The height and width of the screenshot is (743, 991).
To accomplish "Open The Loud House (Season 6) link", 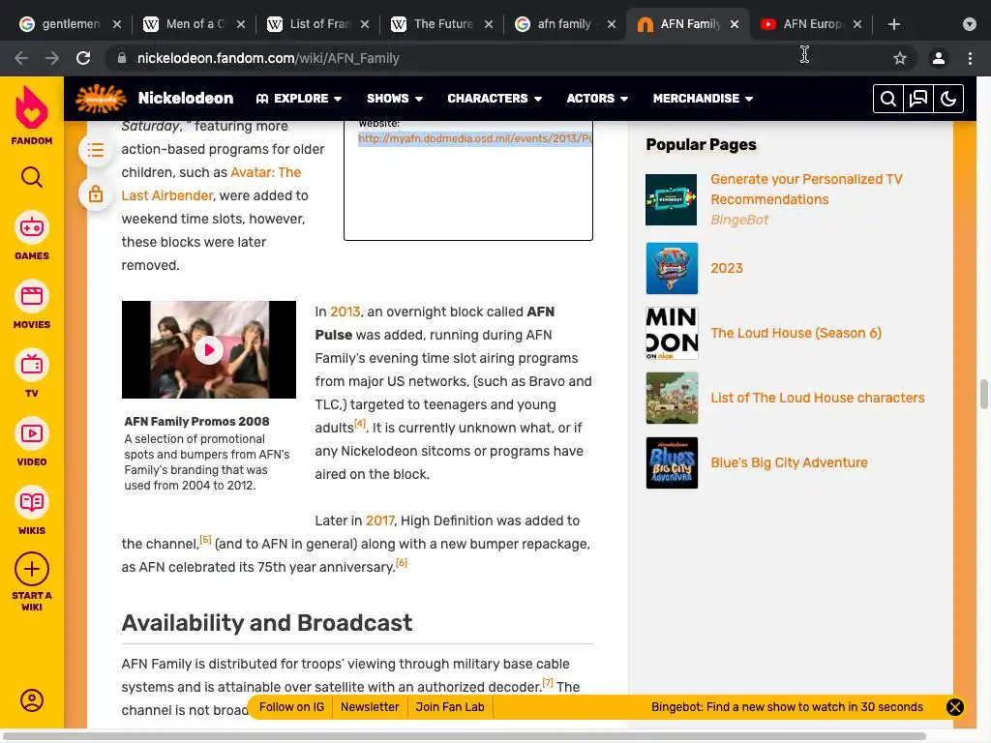I will [796, 333].
